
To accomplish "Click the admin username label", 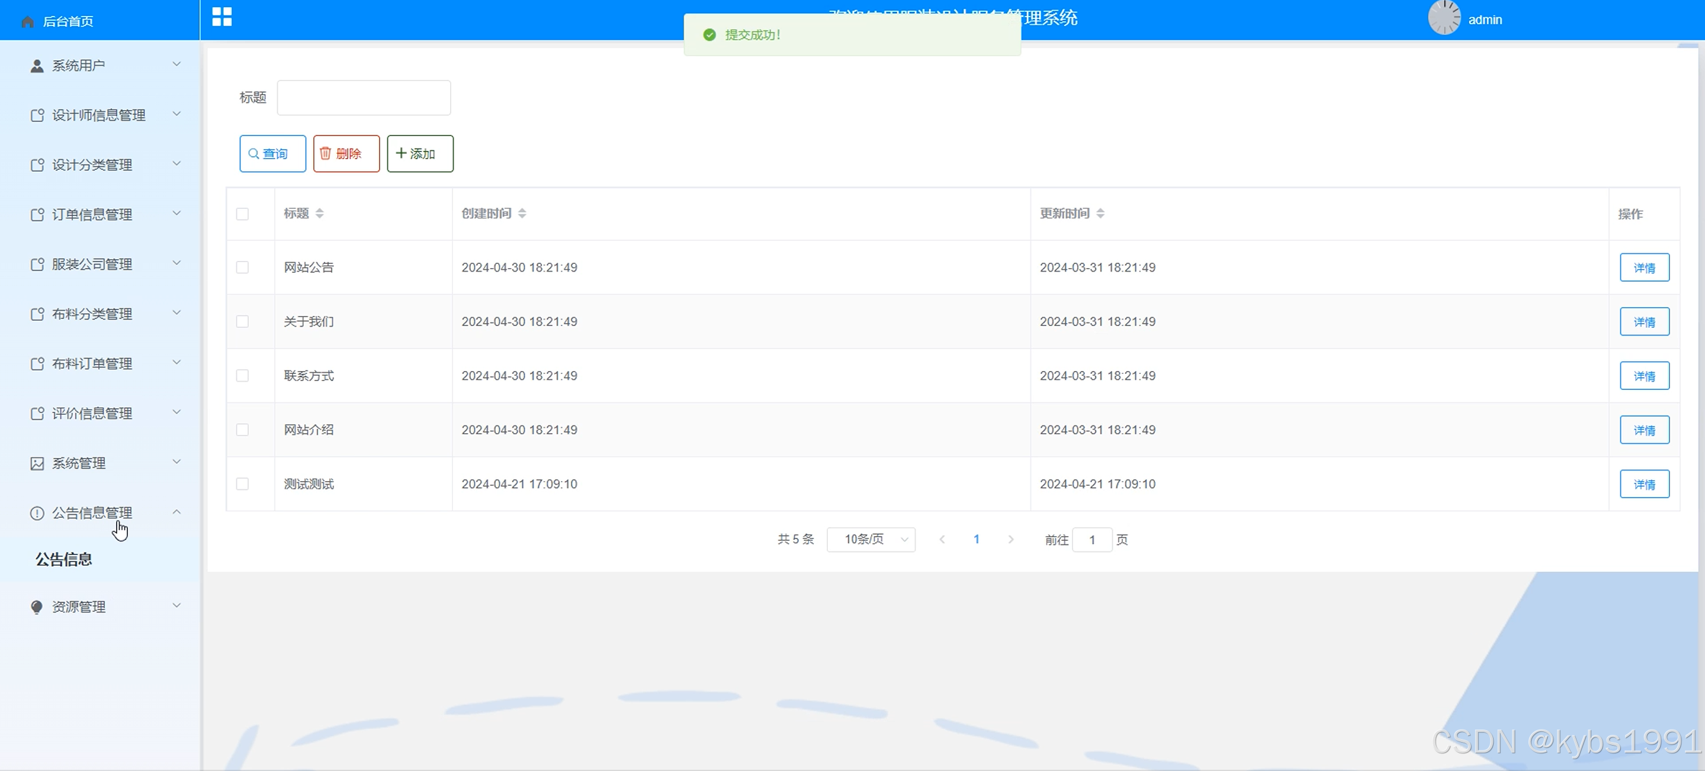I will click(1485, 20).
